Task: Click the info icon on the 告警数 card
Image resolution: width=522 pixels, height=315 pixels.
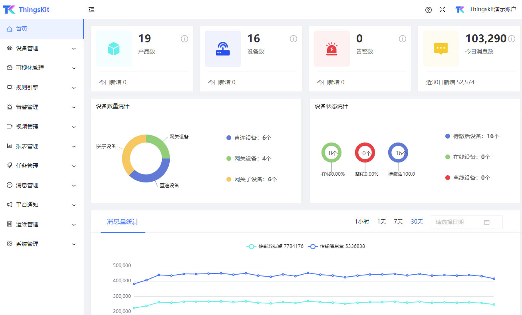Action: point(403,39)
